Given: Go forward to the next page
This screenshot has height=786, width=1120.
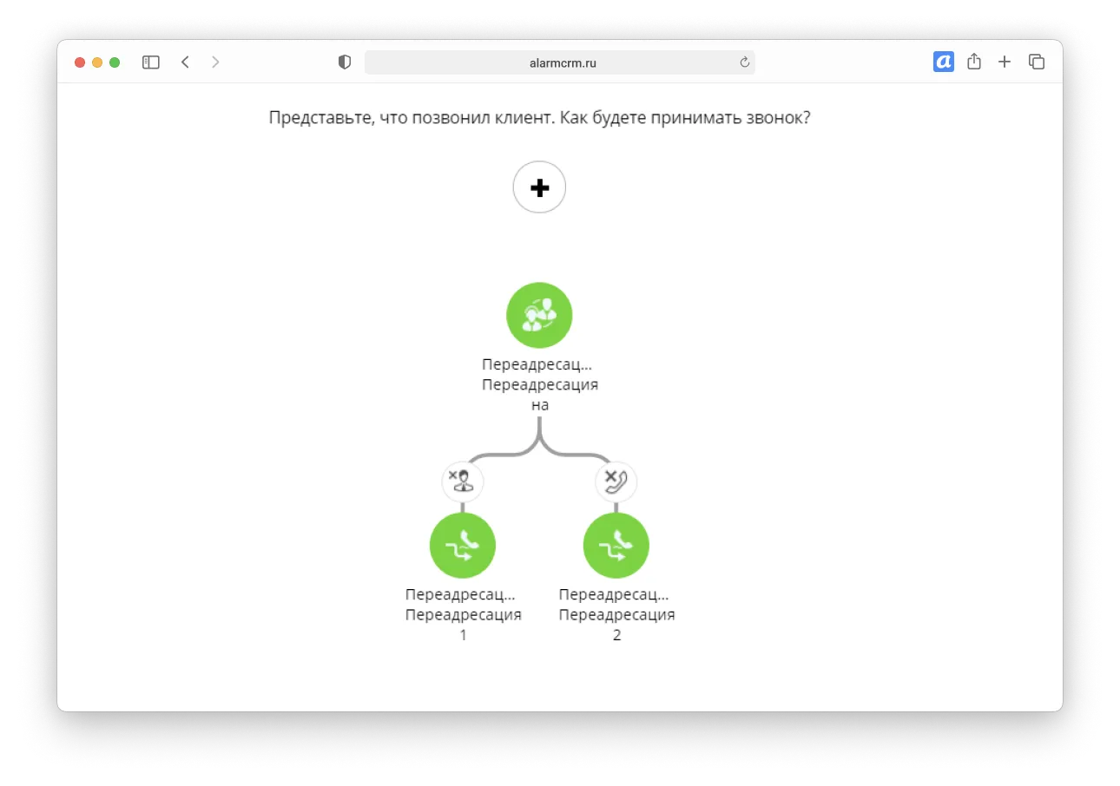Looking at the screenshot, I should point(215,62).
